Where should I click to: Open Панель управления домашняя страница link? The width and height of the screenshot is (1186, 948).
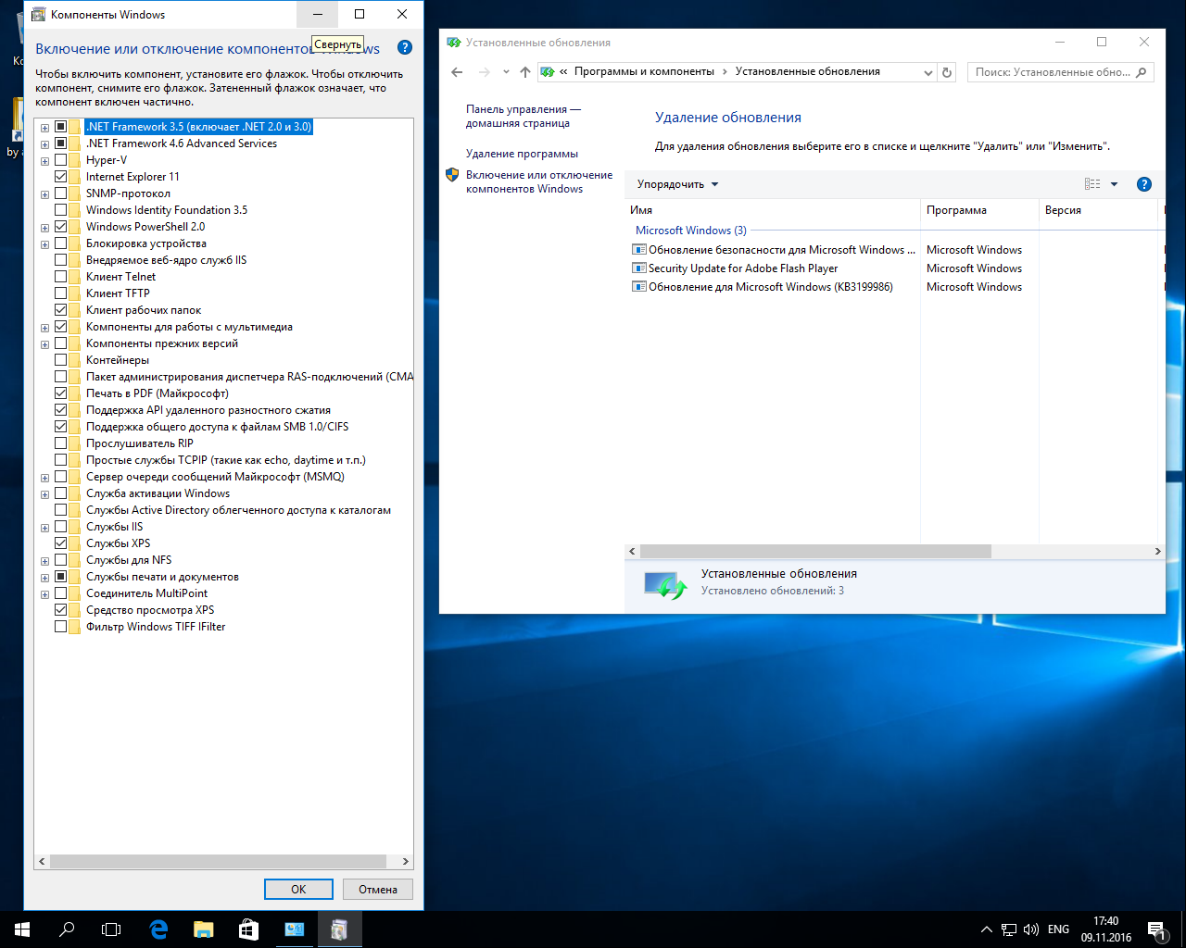click(x=524, y=116)
